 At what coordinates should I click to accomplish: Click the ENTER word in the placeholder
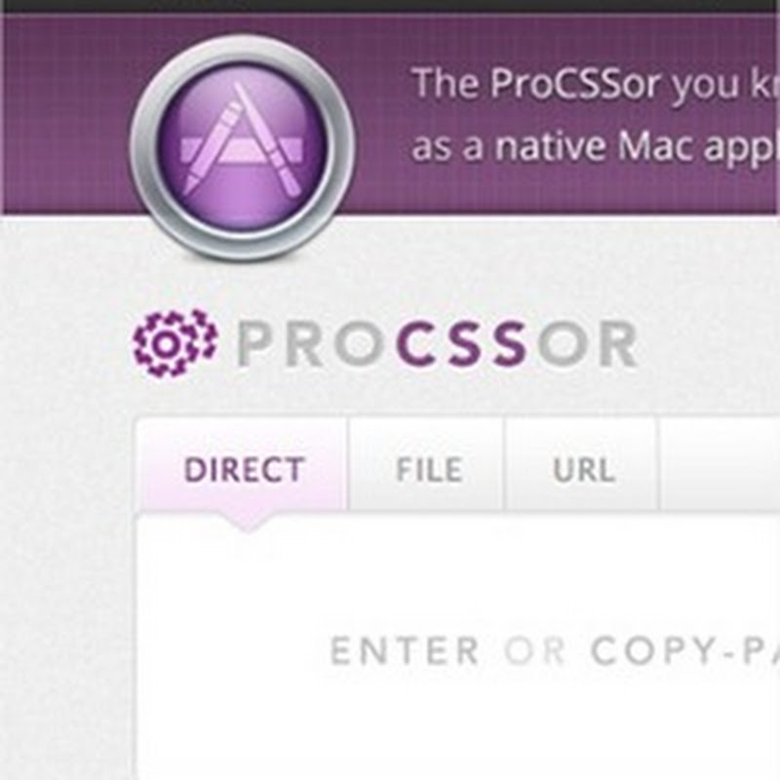click(405, 650)
